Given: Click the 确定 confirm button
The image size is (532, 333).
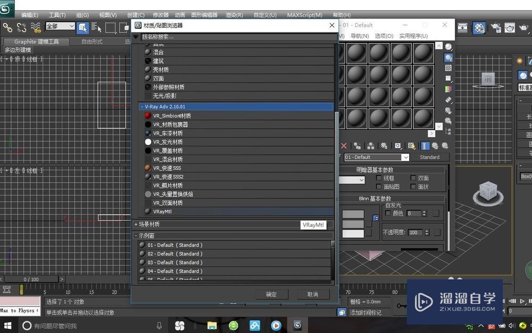Looking at the screenshot, I should (x=271, y=294).
